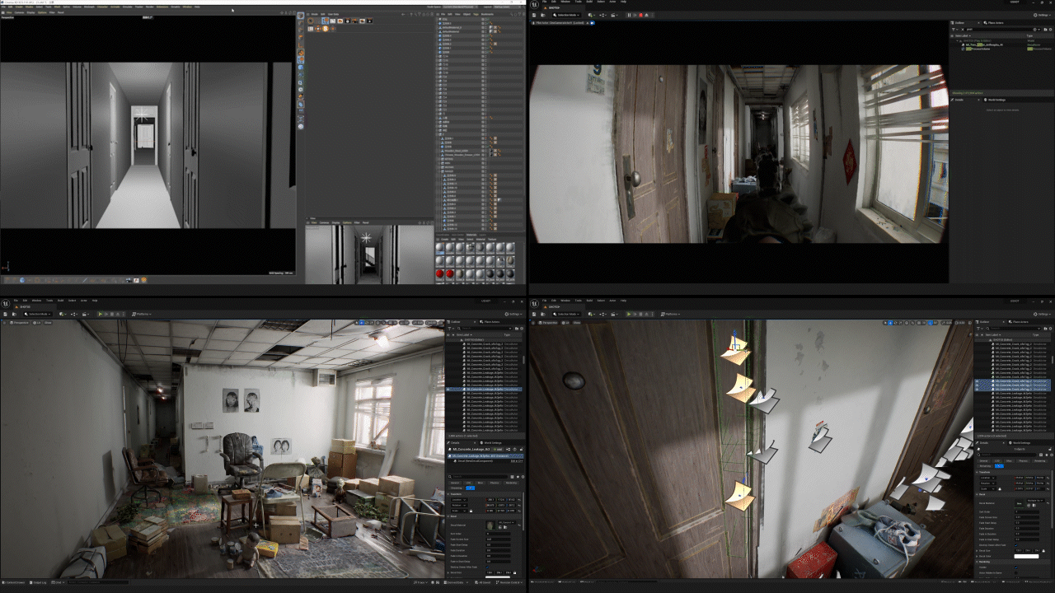1055x593 pixels.
Task: Open the Platforms dropdown in the bottom-left Unreal window
Action: pyautogui.click(x=142, y=314)
